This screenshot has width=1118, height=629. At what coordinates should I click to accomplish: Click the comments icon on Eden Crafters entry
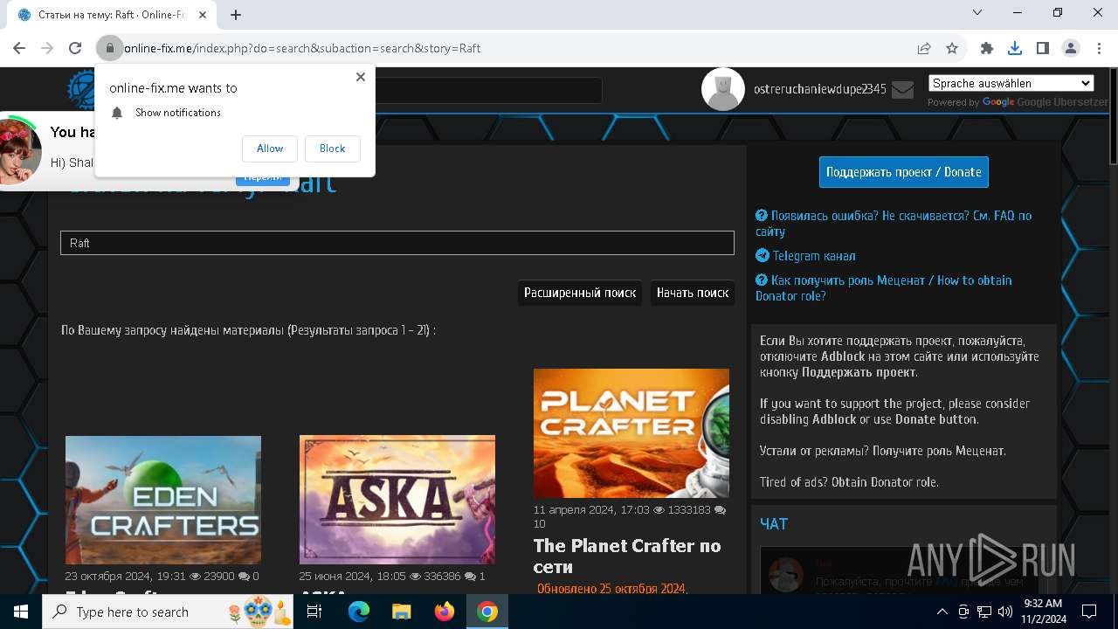point(243,577)
